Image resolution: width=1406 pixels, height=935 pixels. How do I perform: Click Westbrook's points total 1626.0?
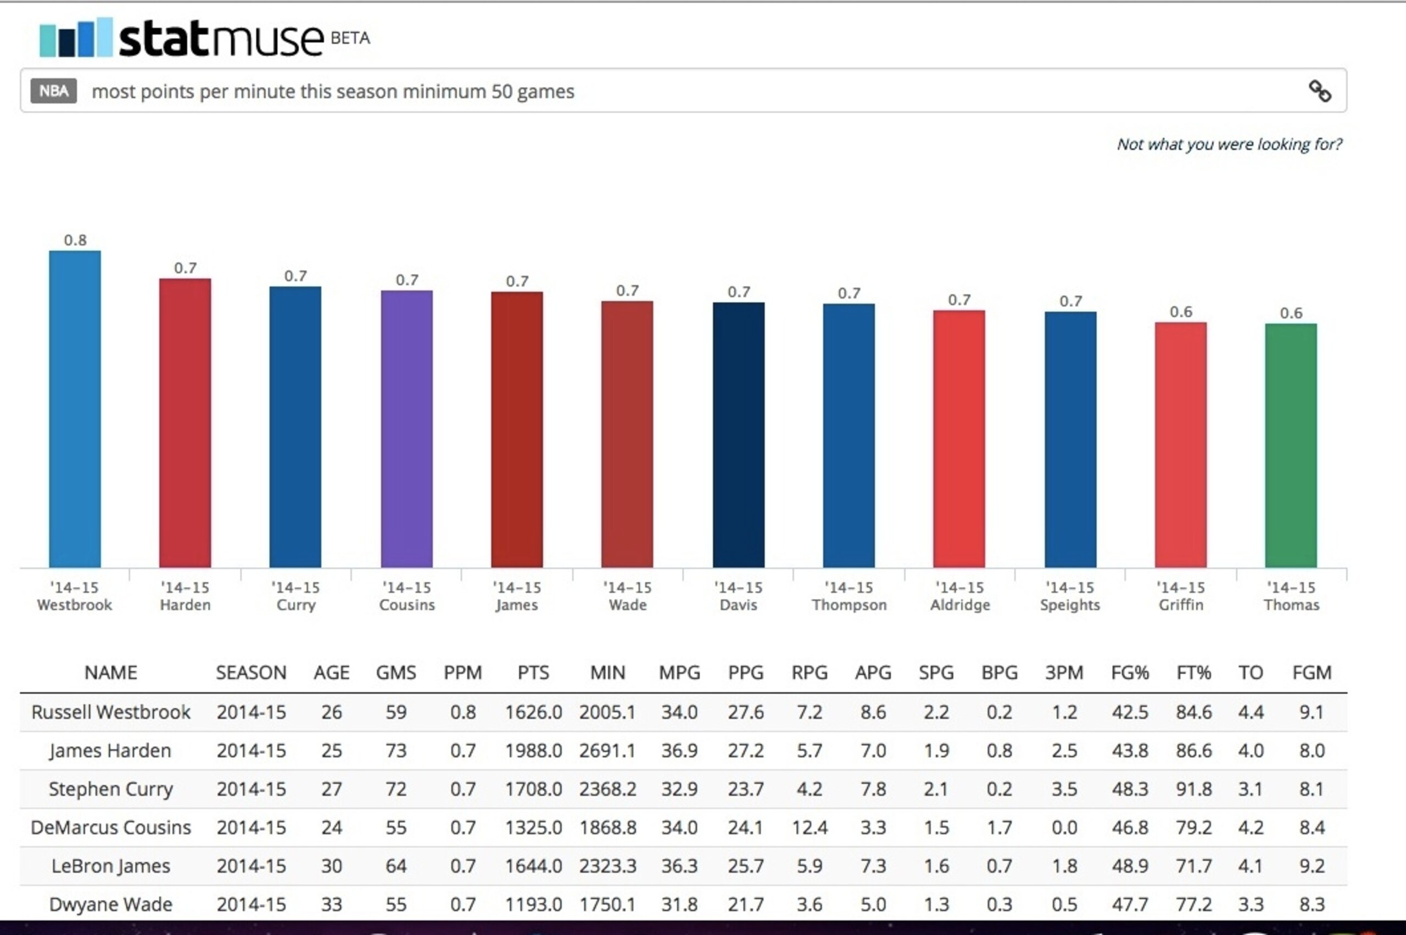click(533, 712)
